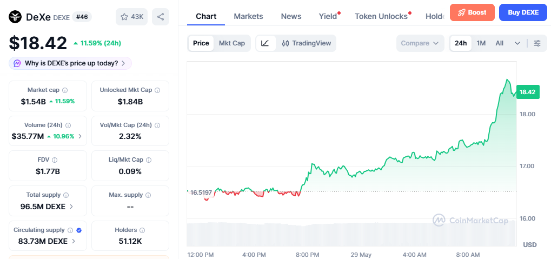Open Unlocked Mkt Cap info icon

coord(157,90)
